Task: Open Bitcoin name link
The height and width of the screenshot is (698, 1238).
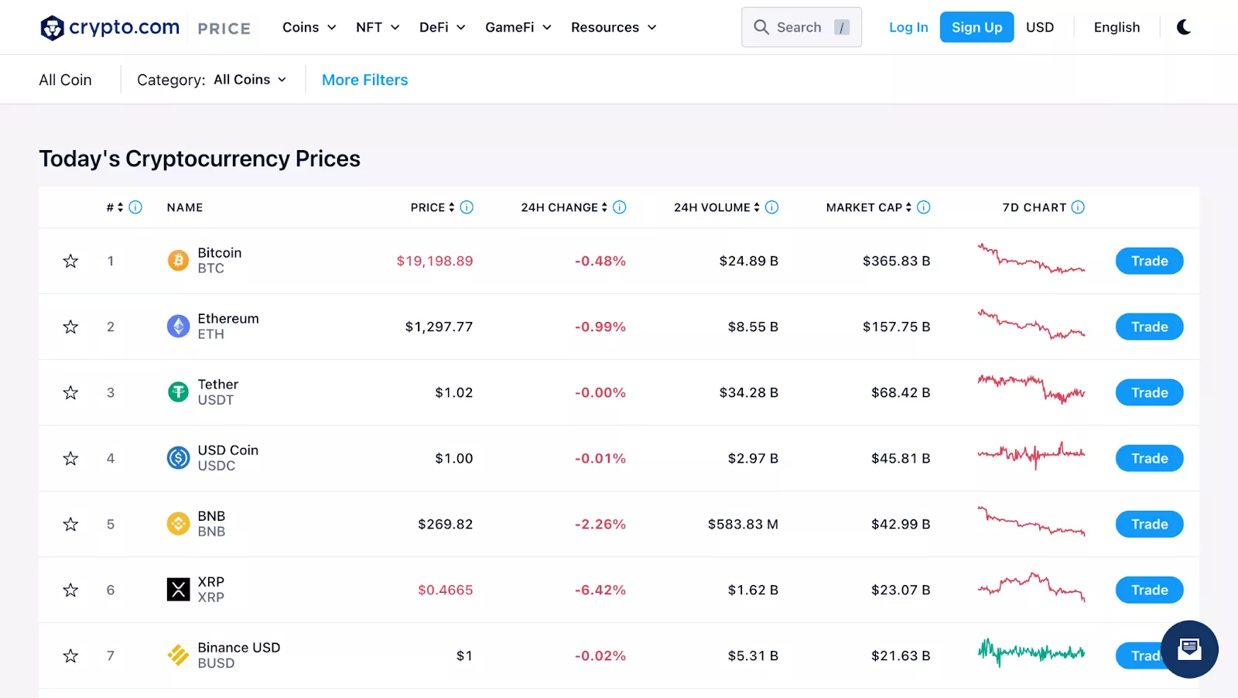Action: coord(220,253)
